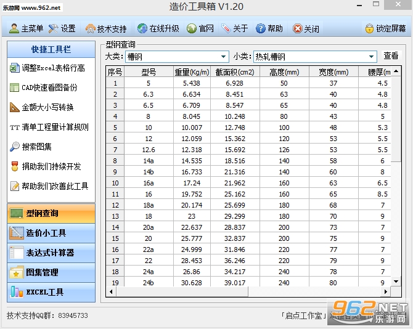
Task: Select the weight cell 5.438
Action: [x=192, y=83]
